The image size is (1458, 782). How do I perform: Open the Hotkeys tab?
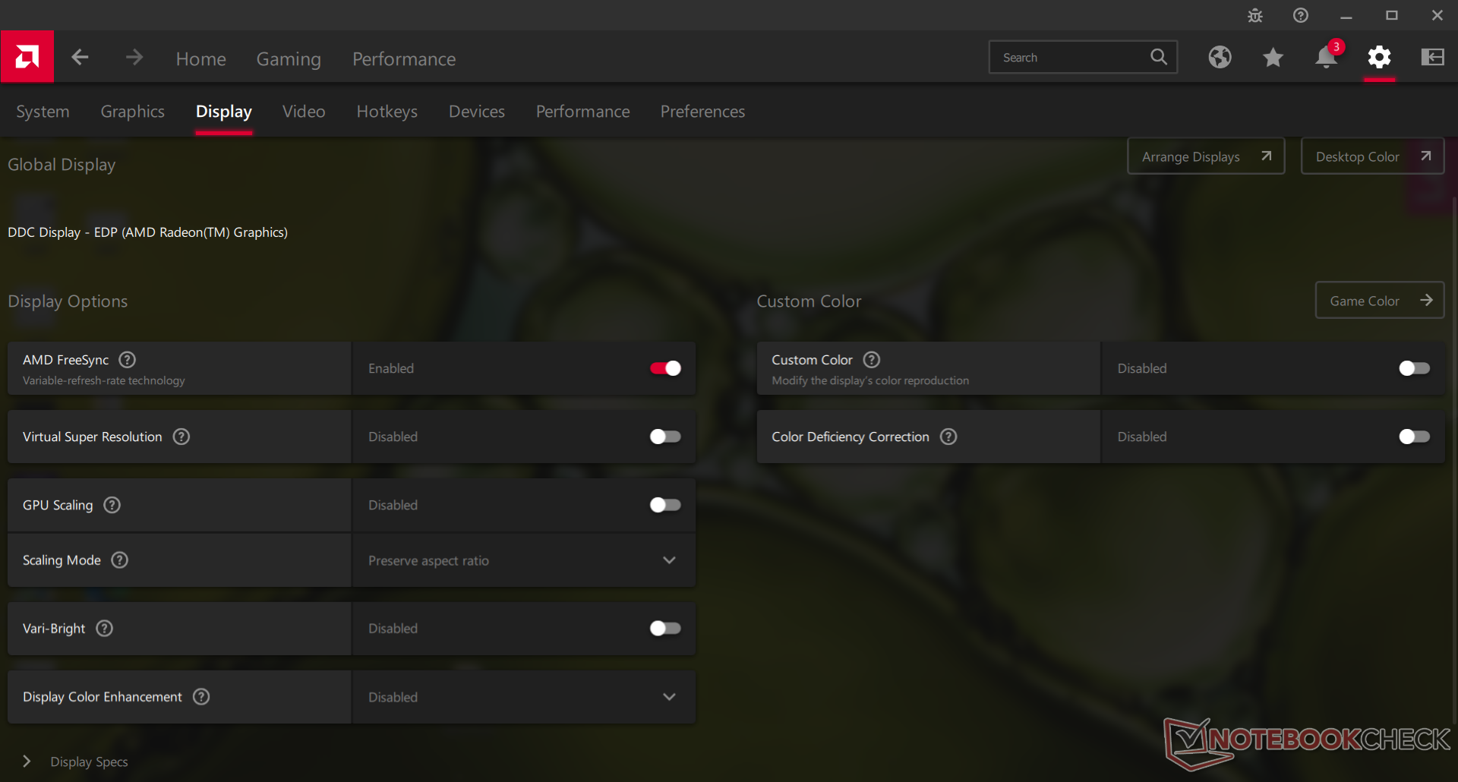387,112
